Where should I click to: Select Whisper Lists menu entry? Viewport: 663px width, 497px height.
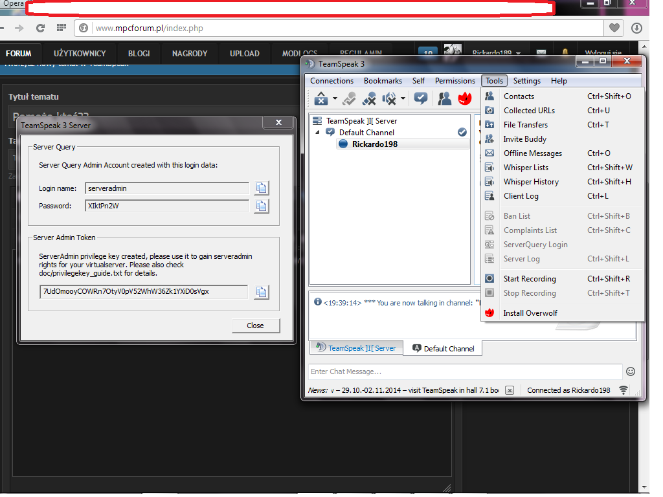click(563, 168)
